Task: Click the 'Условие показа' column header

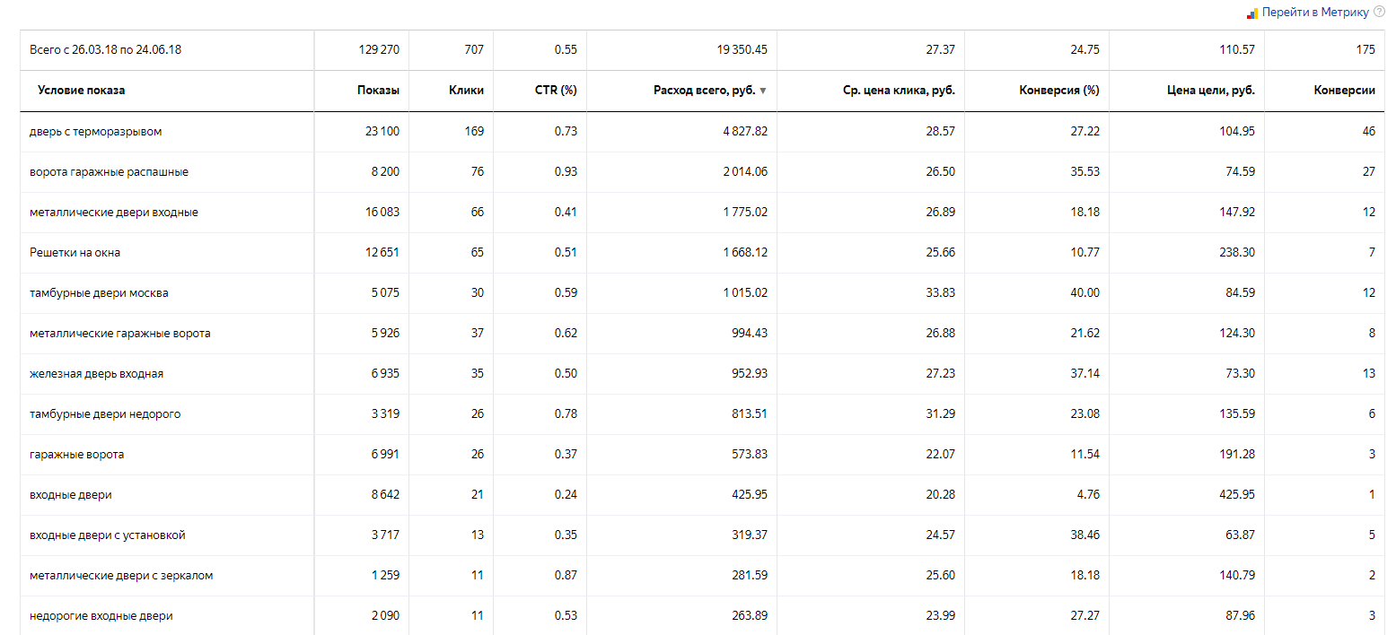Action: pos(82,91)
